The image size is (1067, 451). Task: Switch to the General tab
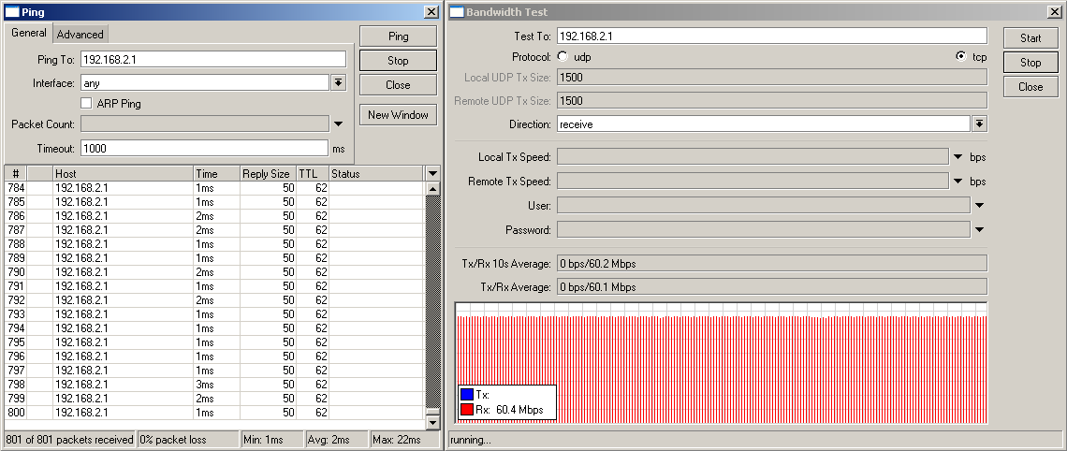tap(29, 34)
